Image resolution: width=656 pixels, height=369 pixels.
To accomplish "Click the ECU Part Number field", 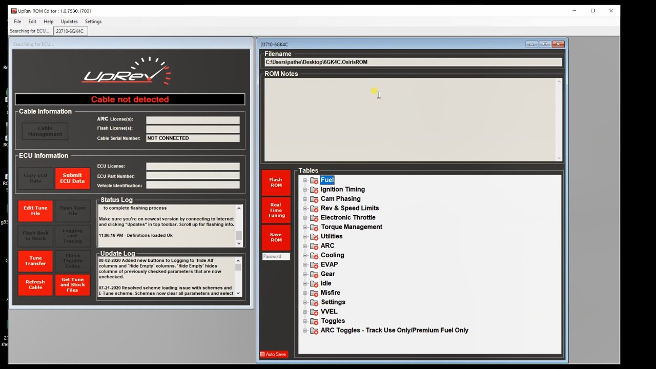I will 193,176.
